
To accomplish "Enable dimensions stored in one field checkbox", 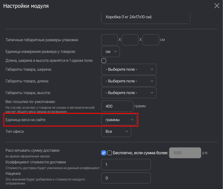I will click(x=104, y=60).
